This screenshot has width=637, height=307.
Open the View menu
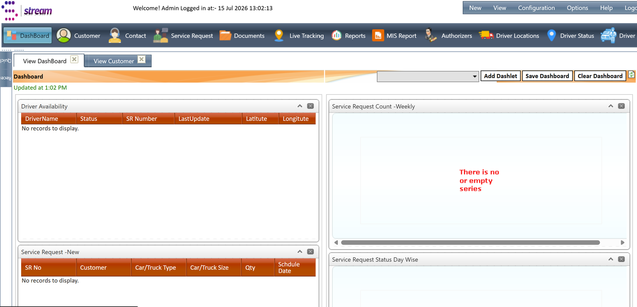[x=500, y=8]
